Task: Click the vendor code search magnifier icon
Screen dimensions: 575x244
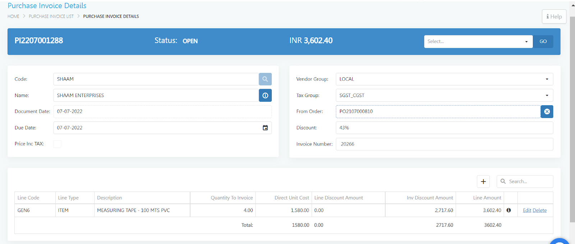Action: point(265,79)
